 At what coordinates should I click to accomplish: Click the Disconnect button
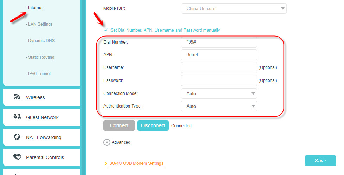coord(153,125)
